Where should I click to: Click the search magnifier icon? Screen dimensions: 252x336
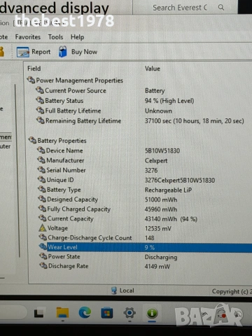tap(220, 8)
